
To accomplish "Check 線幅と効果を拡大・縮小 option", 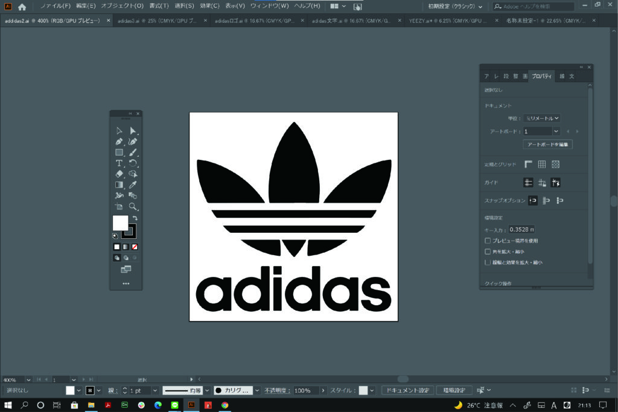I will [x=488, y=262].
